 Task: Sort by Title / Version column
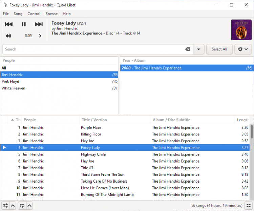(115, 120)
